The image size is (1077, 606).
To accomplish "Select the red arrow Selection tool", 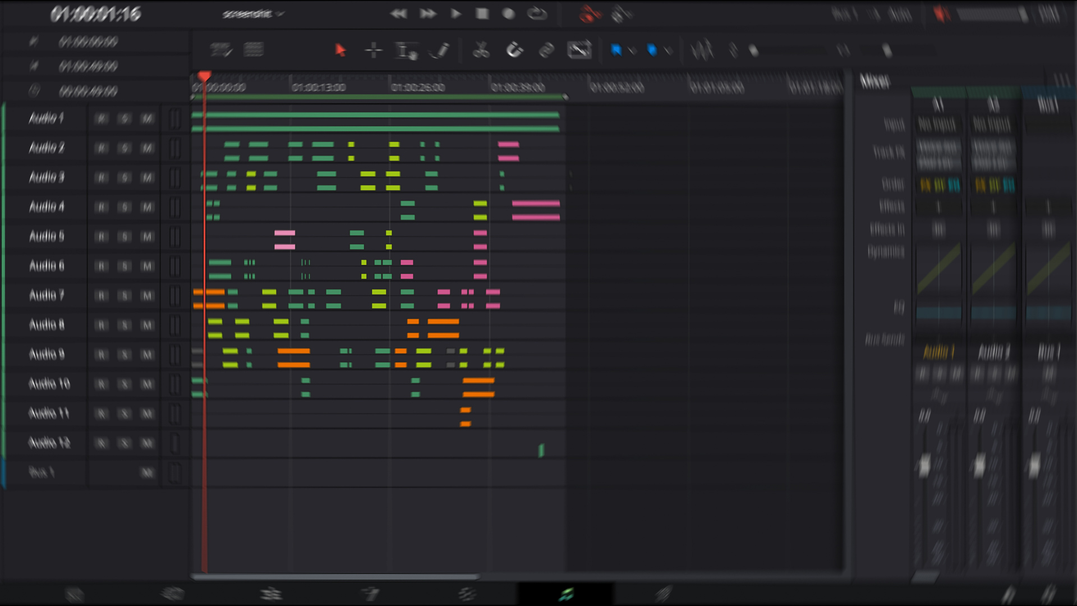I will click(x=340, y=50).
